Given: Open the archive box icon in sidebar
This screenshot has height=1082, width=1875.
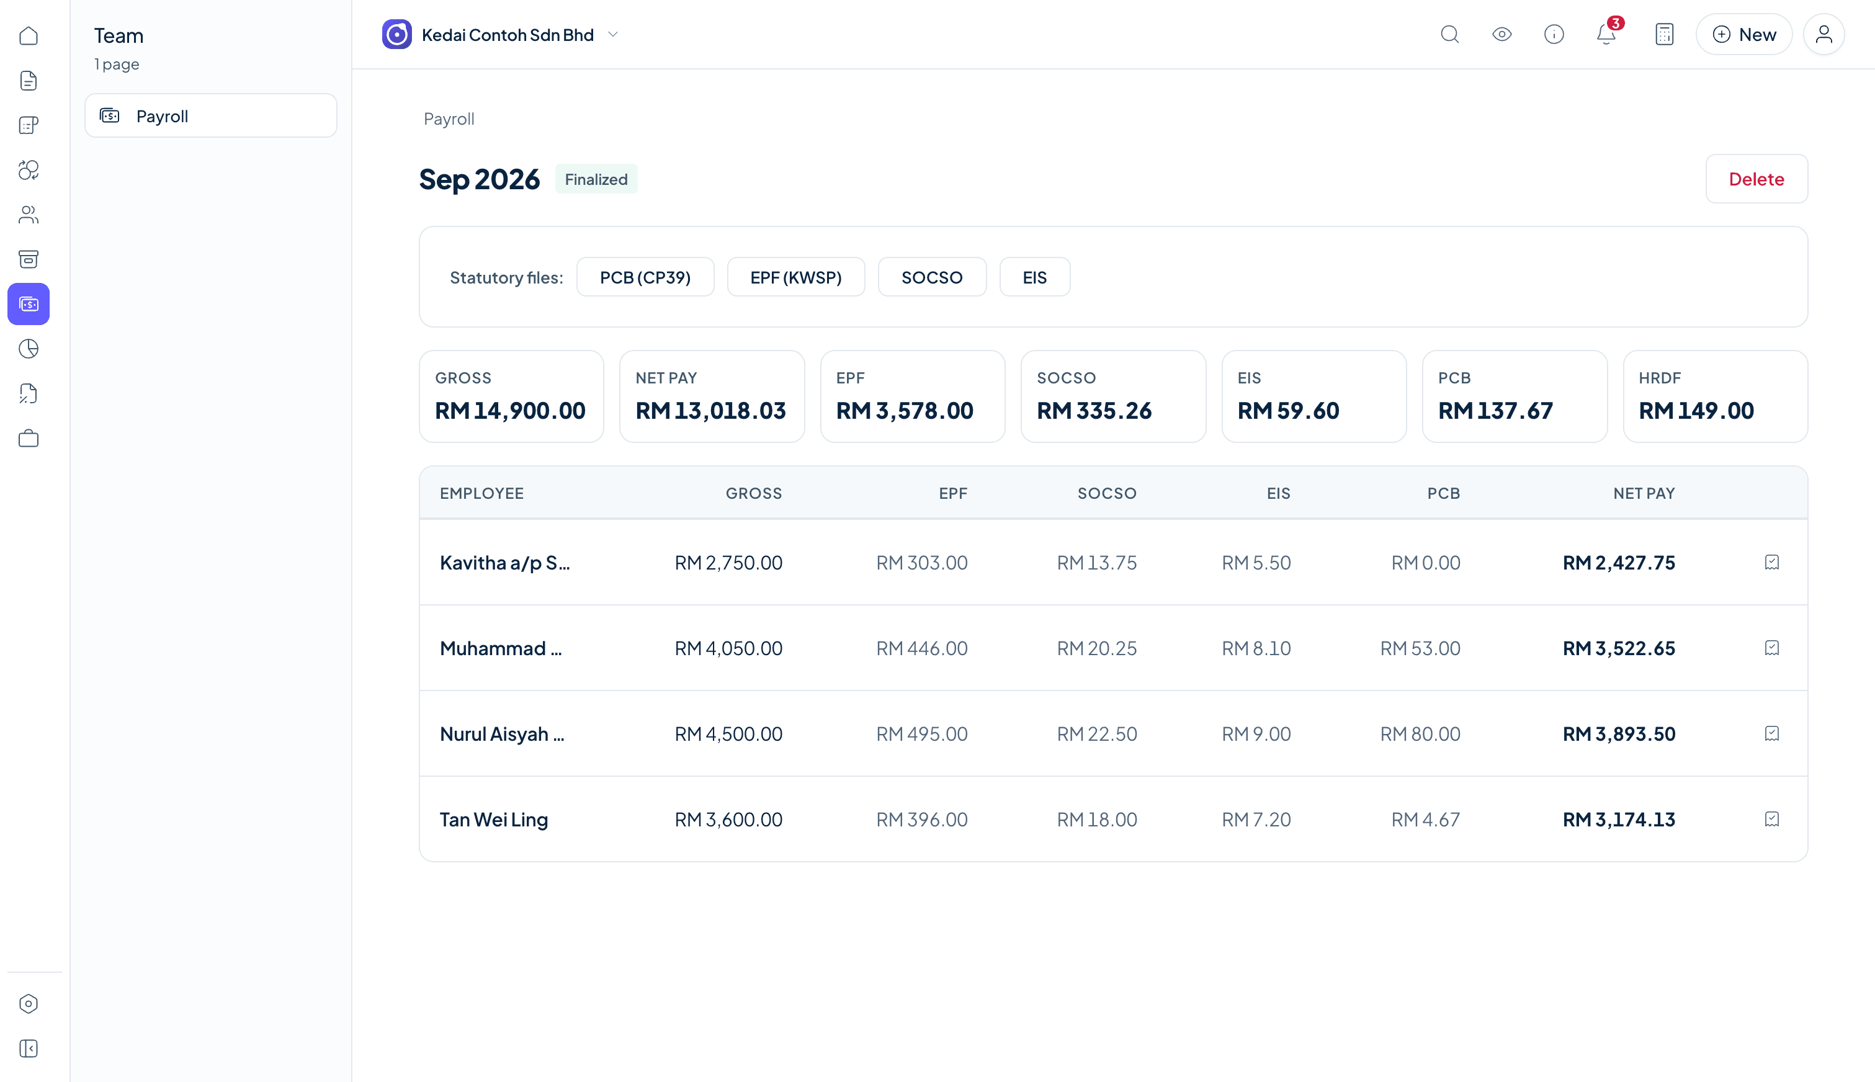Looking at the screenshot, I should (29, 259).
